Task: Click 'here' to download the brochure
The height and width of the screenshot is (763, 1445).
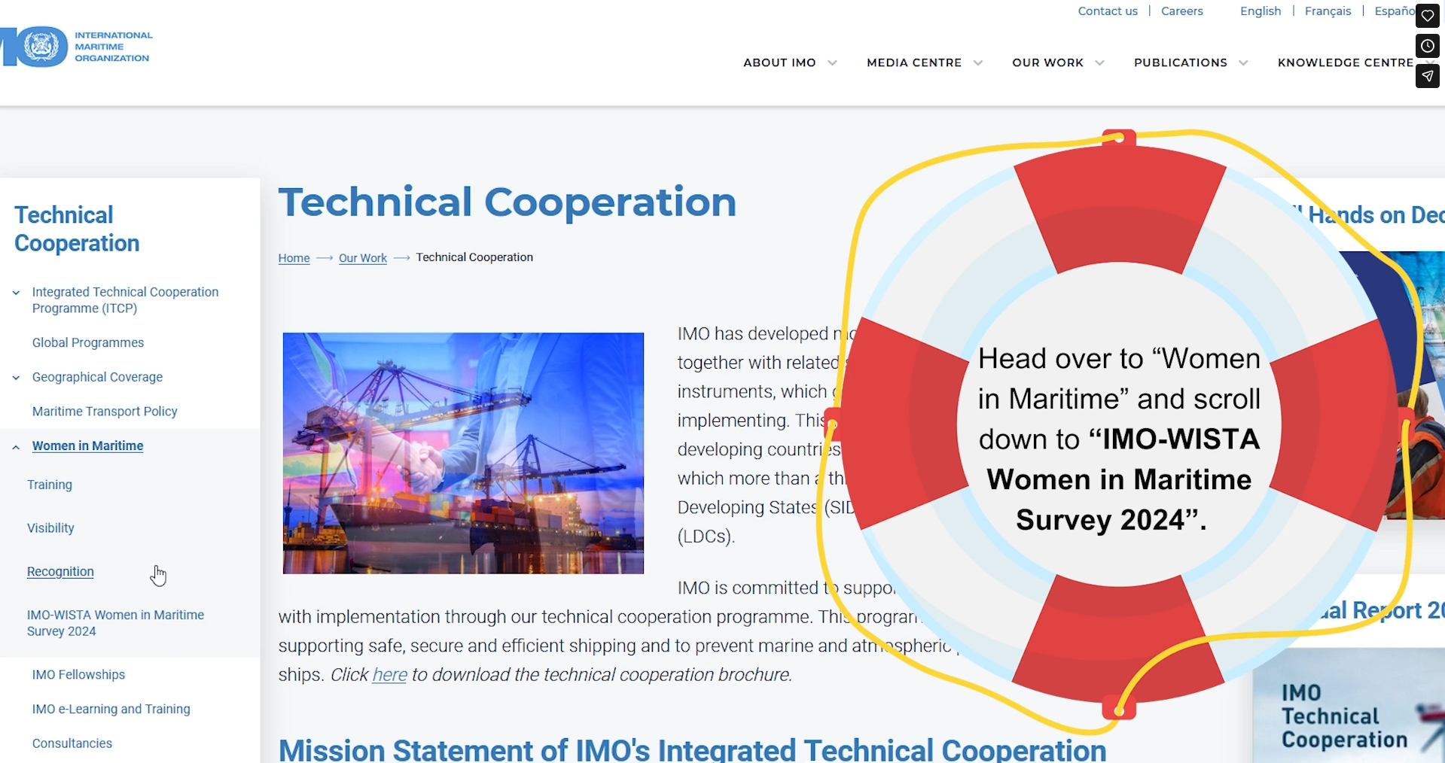Action: tap(389, 675)
